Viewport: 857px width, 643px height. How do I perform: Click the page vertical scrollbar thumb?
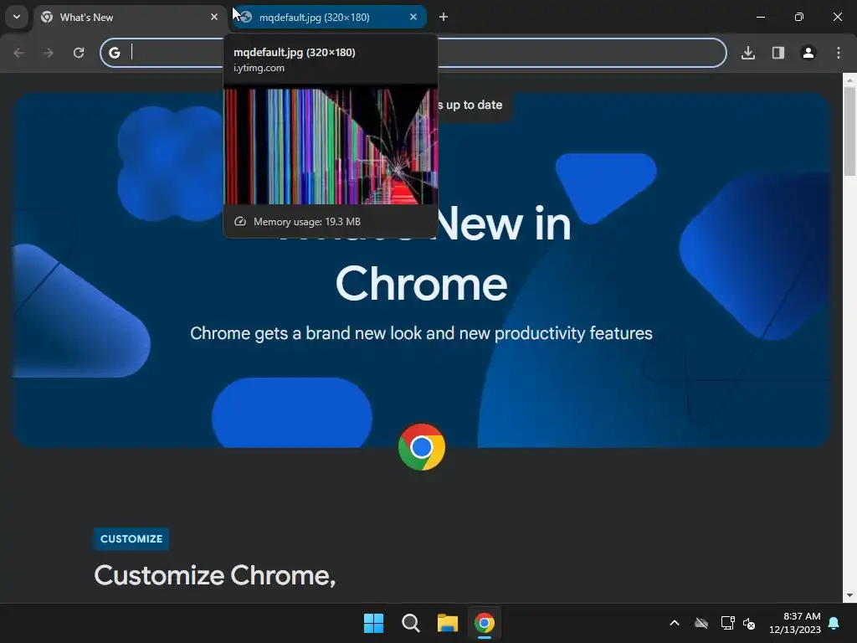click(849, 131)
